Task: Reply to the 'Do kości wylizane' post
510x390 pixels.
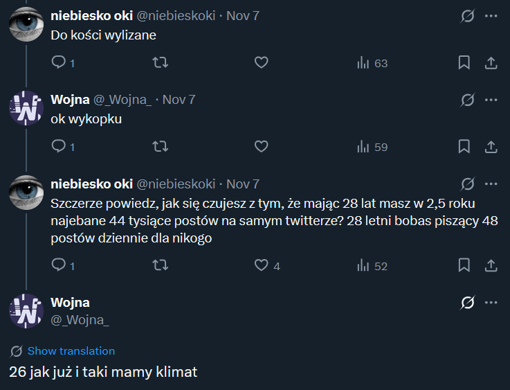Action: click(x=59, y=63)
